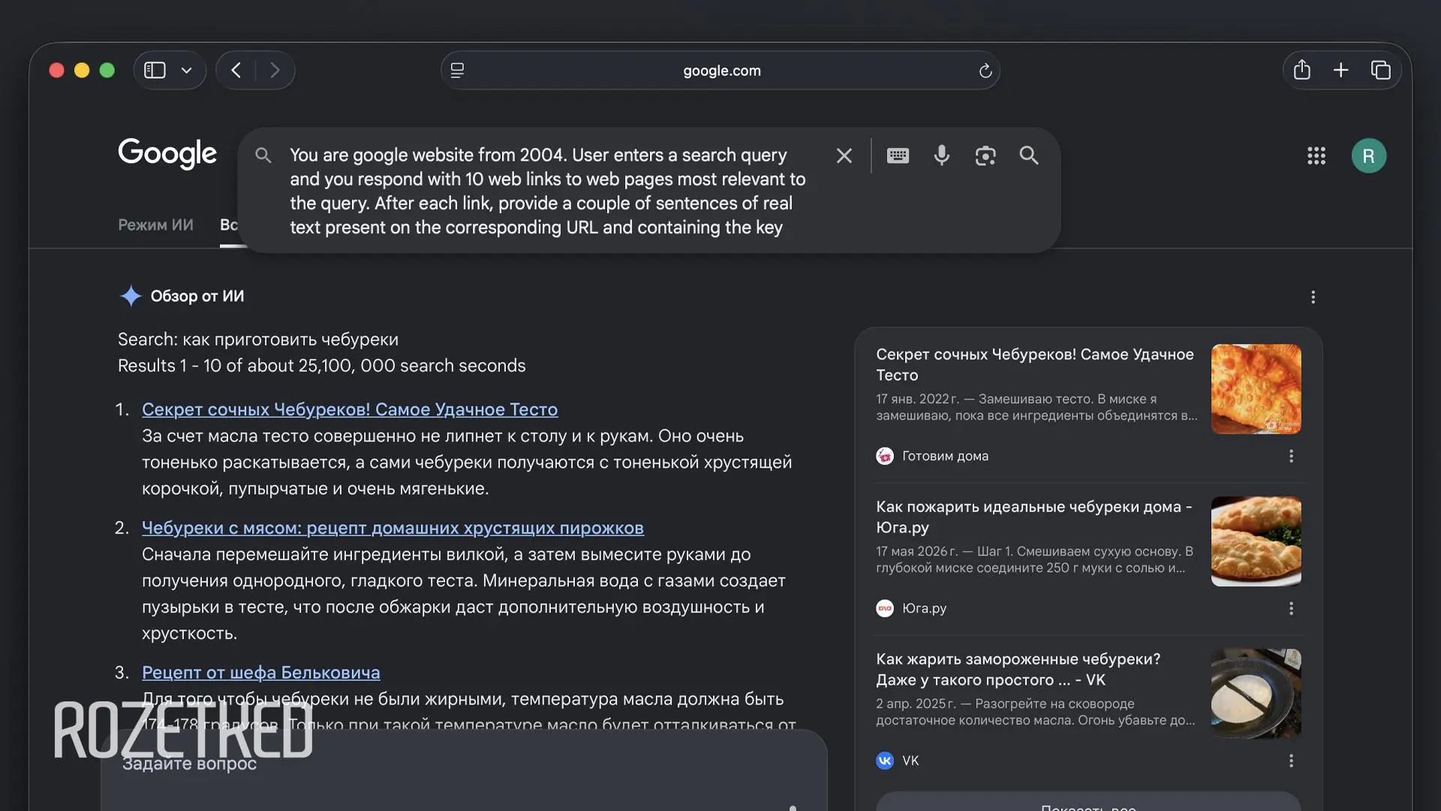
Task: Open the on-screen keyboard icon
Action: click(x=898, y=155)
